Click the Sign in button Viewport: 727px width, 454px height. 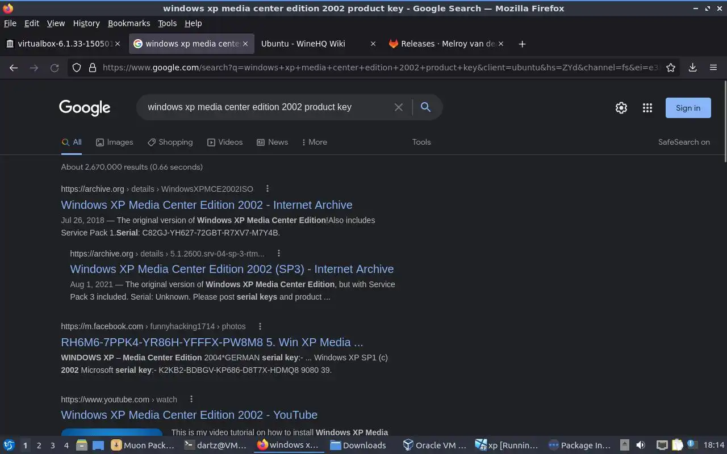688,108
